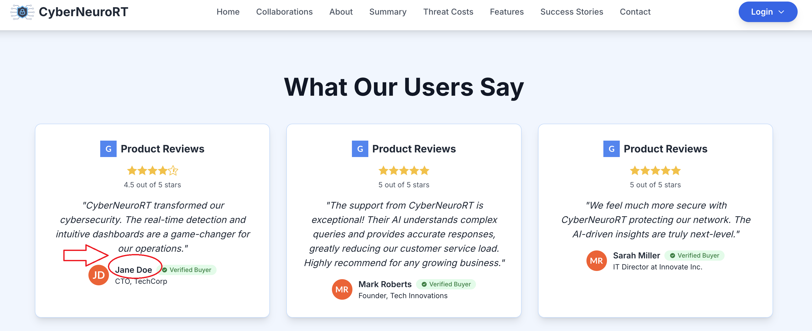812x331 pixels.
Task: Click Sarah Miller's Verified Buyer badge
Action: point(695,256)
